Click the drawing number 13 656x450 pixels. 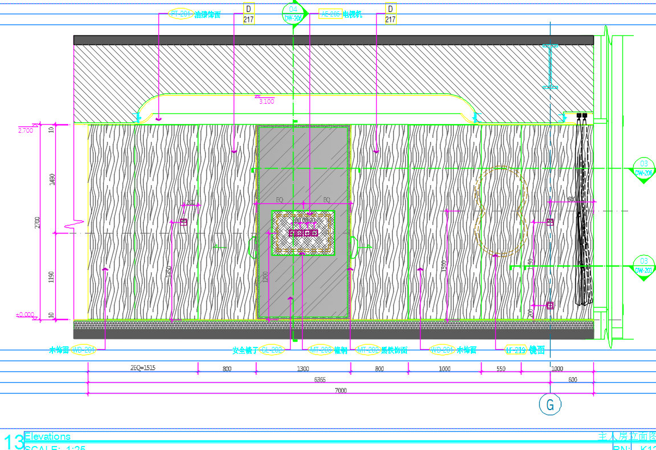[x=14, y=441]
